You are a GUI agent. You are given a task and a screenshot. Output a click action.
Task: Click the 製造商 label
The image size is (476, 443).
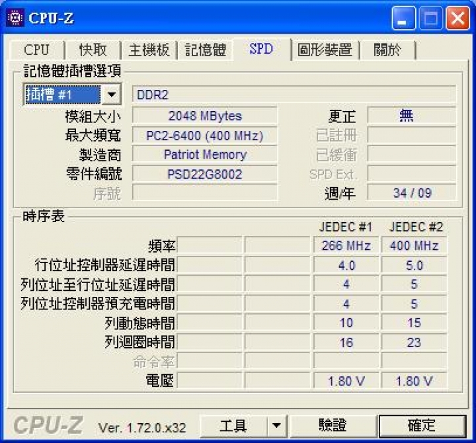pos(100,155)
